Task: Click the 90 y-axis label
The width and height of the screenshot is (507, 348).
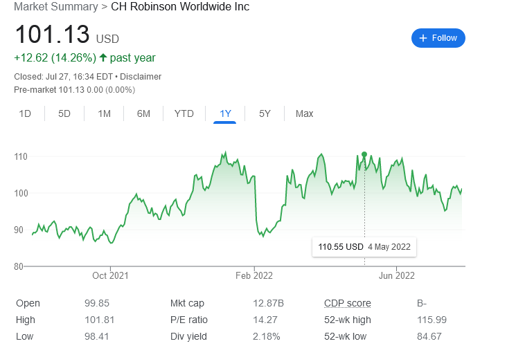Action: click(19, 230)
